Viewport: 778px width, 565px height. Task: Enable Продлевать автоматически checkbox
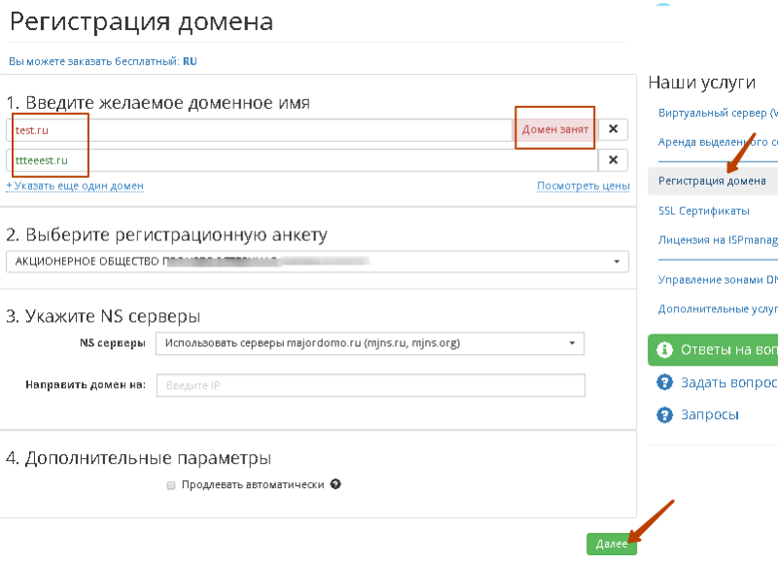click(x=171, y=484)
